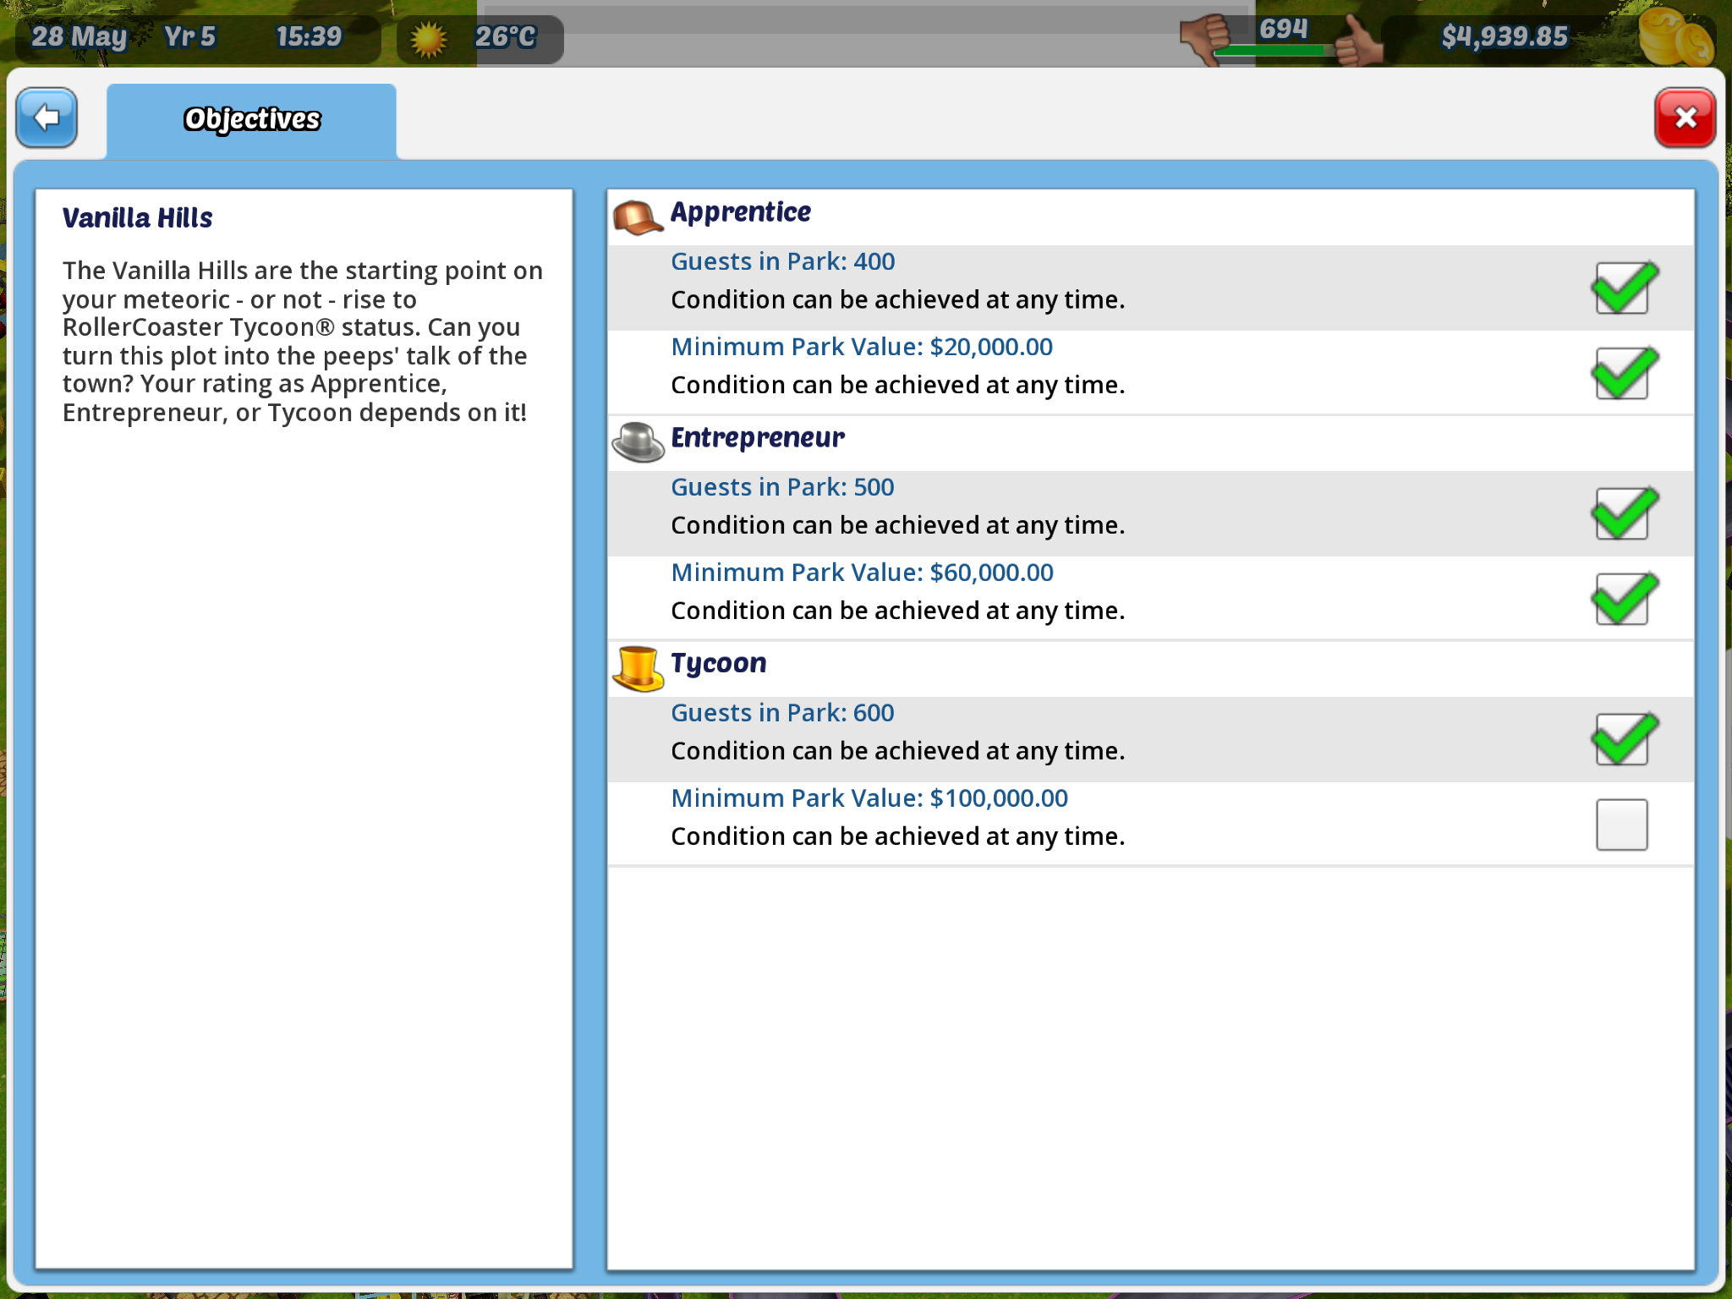Tap the sun weather icon
The image size is (1732, 1299).
[x=428, y=39]
